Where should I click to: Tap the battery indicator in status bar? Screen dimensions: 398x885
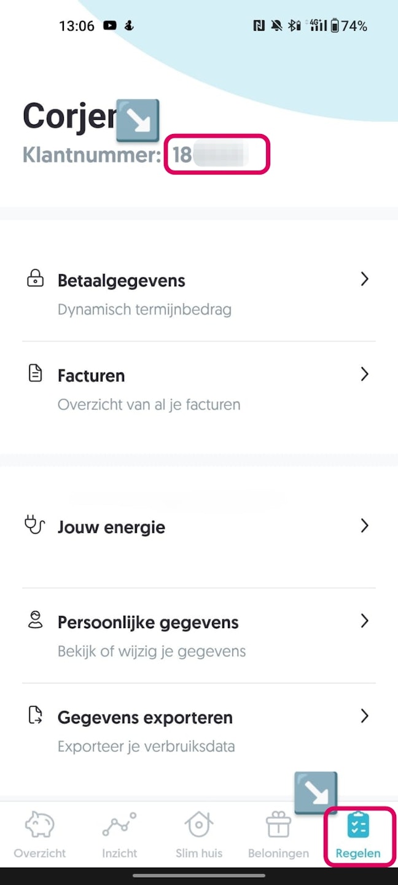[x=335, y=26]
